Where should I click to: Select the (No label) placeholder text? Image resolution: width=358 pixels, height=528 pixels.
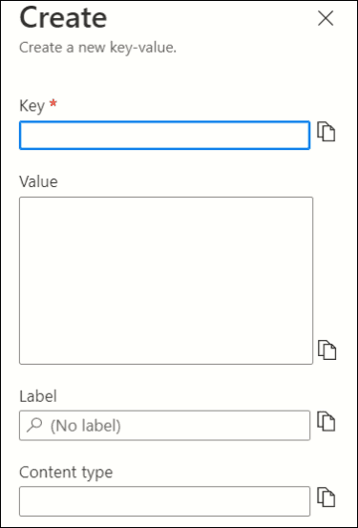pyautogui.click(x=85, y=426)
